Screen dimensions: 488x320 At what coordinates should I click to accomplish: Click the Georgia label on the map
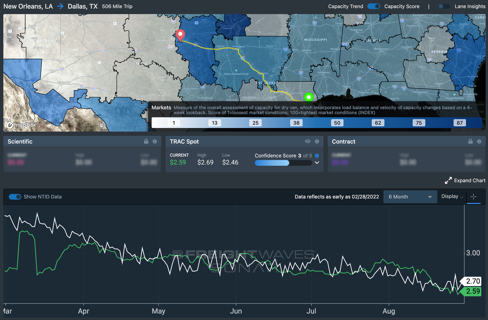(439, 52)
